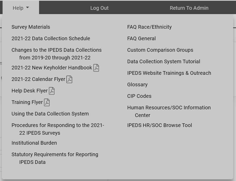This screenshot has height=181, width=236.
Task: Open the Institutional Burden link
Action: (x=34, y=143)
